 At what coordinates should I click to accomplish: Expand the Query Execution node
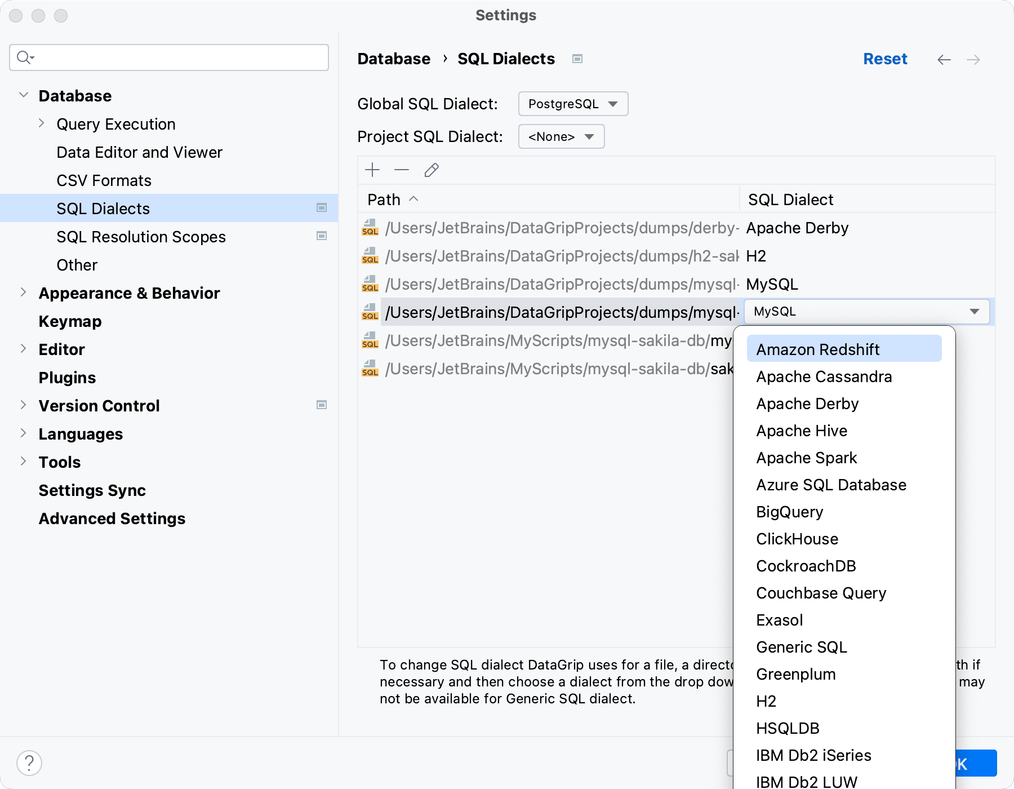pos(42,123)
